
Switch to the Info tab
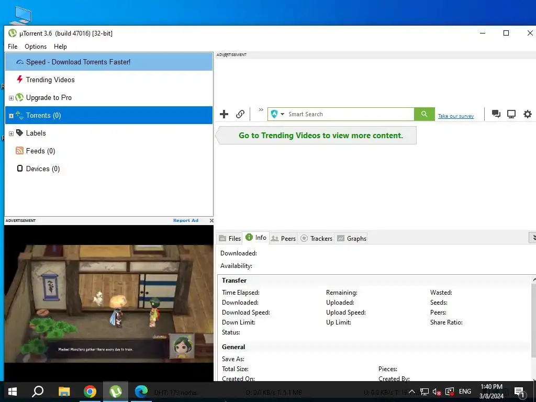[256, 238]
